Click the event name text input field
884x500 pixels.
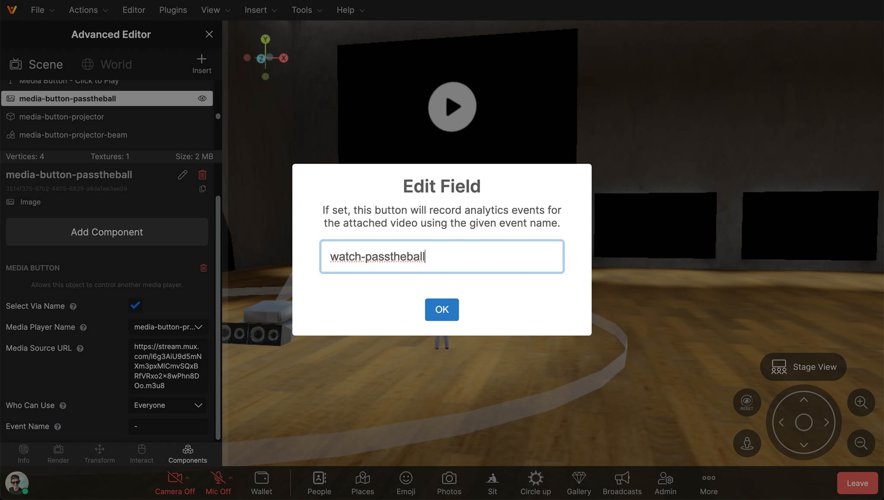(442, 256)
